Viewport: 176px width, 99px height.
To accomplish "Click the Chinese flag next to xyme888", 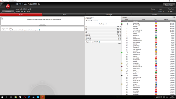I will point(156,27).
